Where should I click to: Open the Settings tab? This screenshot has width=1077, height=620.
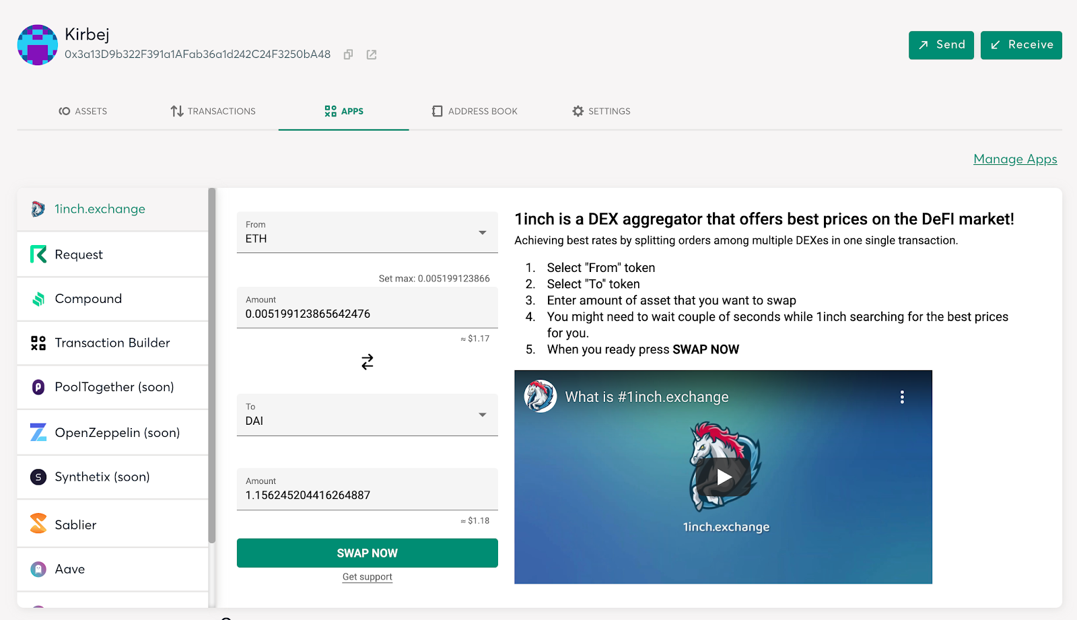coord(601,111)
